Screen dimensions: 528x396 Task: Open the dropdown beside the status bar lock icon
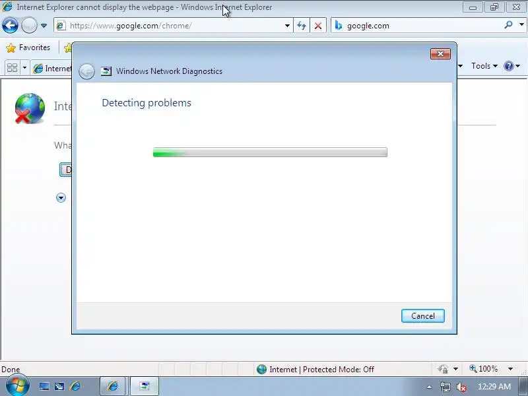pos(455,369)
